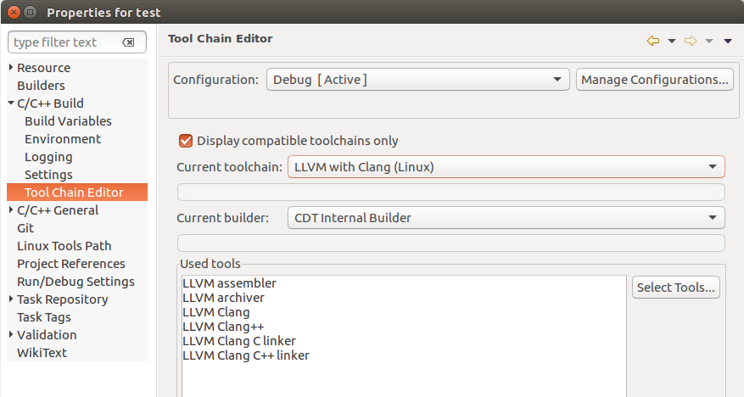The width and height of the screenshot is (744, 397).
Task: Select Build Variables in the sidebar
Action: [68, 121]
